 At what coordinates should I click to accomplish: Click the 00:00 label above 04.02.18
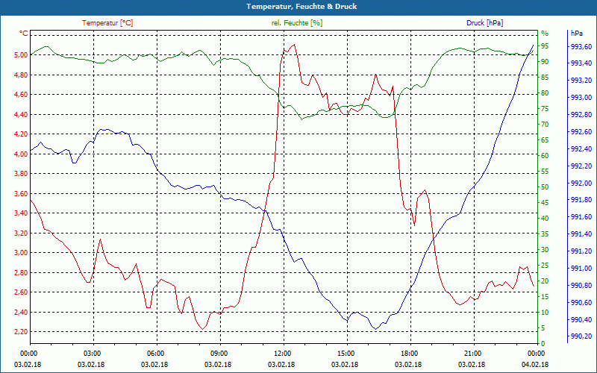click(x=537, y=353)
